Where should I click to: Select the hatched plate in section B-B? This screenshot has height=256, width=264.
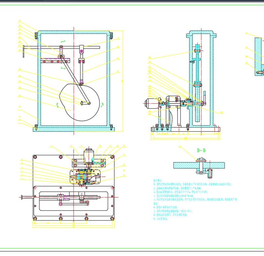click(x=199, y=165)
